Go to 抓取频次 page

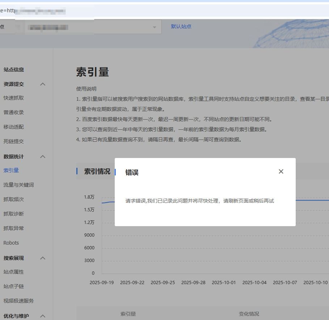pyautogui.click(x=14, y=199)
